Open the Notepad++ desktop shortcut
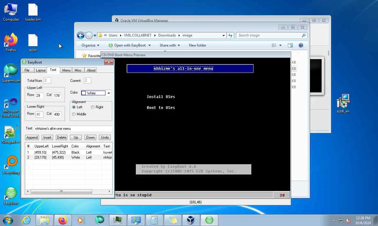378x226 pixels. (11, 135)
